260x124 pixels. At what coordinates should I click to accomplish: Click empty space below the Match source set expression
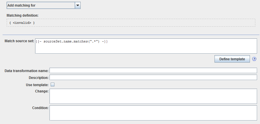pos(144,49)
